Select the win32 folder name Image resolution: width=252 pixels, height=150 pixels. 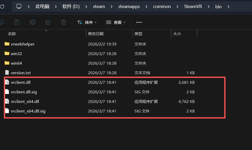[16, 54]
